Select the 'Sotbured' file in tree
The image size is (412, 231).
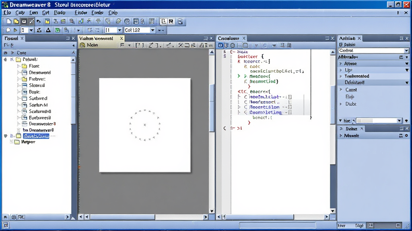[x=38, y=98]
